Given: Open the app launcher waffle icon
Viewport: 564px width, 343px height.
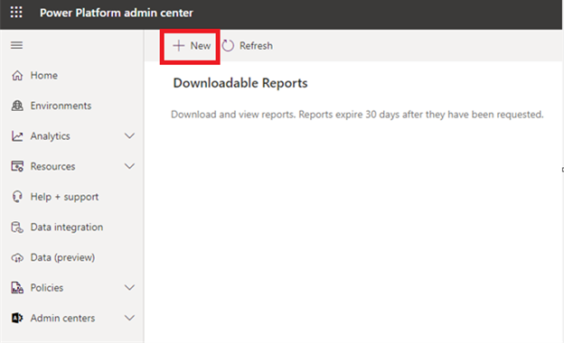Looking at the screenshot, I should [16, 13].
